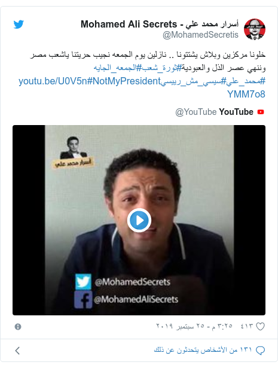Follow the #NotMyPresident hashtag link
The height and width of the screenshot is (368, 278).
(x=124, y=81)
